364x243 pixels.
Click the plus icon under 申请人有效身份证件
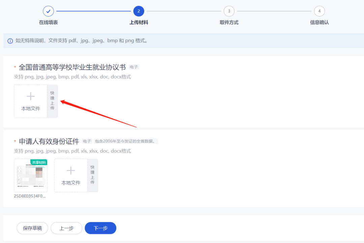[x=70, y=170]
